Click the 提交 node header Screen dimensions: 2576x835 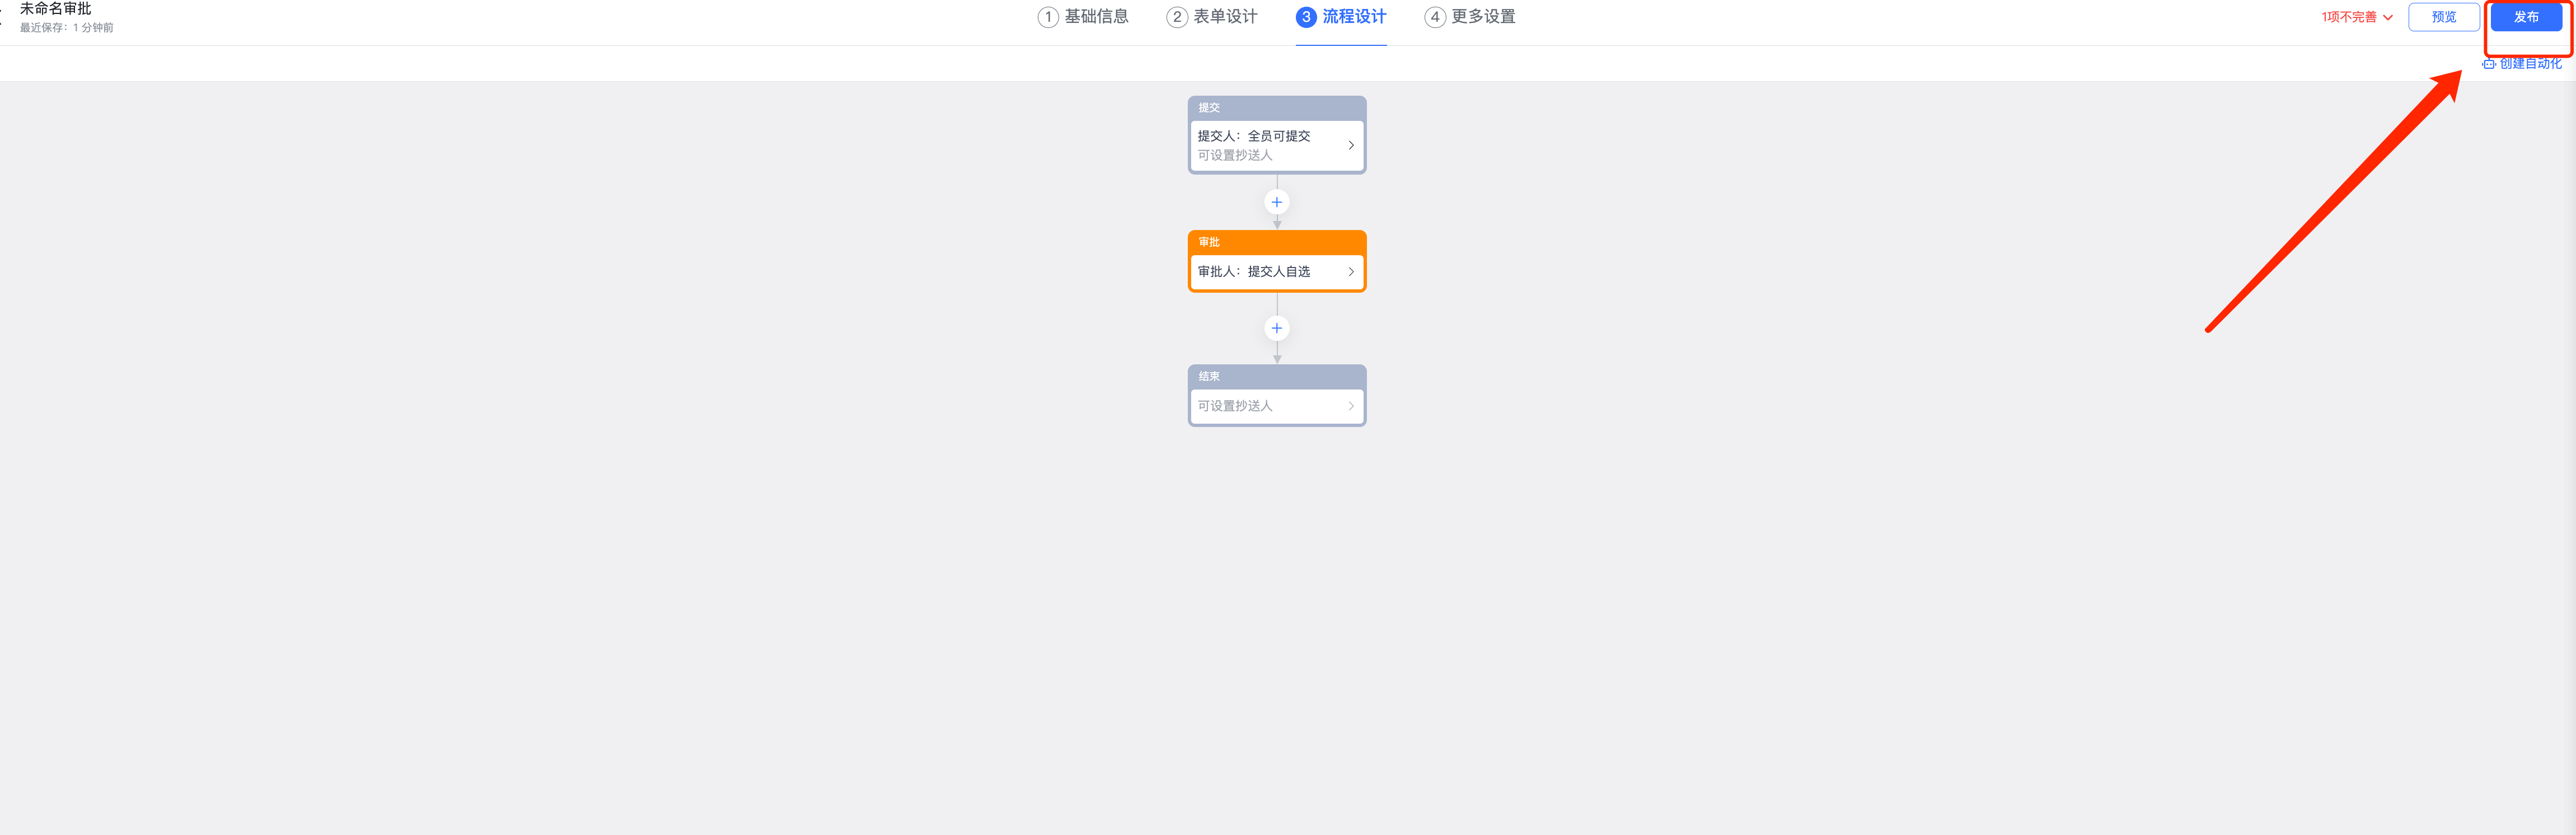(x=1276, y=108)
